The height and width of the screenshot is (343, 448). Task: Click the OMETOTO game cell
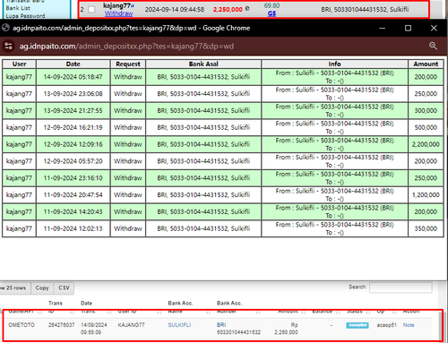point(22,325)
